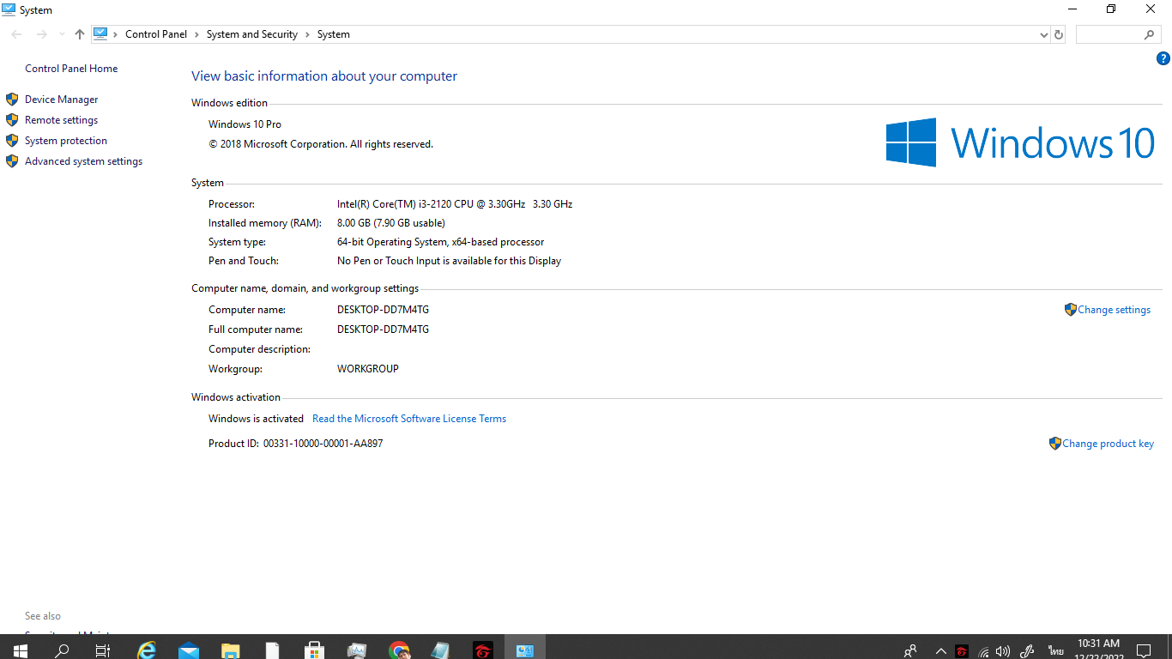Open taskbar Search
The image size is (1172, 659).
pyautogui.click(x=62, y=650)
